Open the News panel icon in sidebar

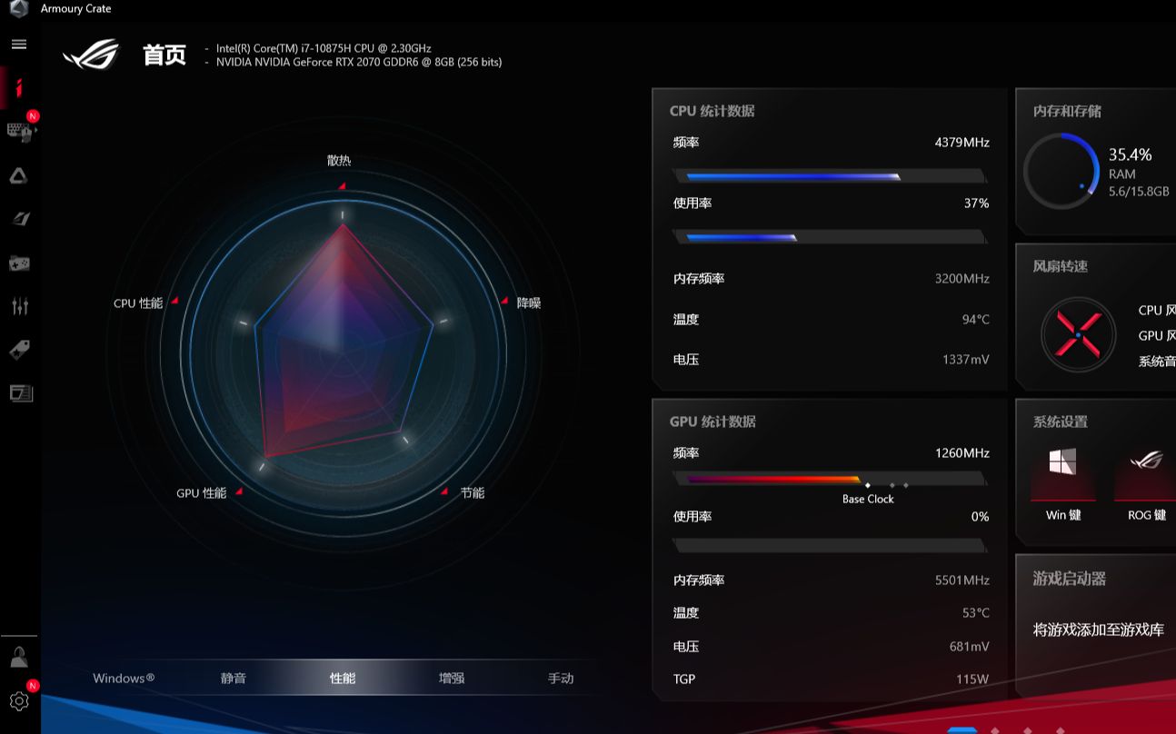[x=20, y=393]
